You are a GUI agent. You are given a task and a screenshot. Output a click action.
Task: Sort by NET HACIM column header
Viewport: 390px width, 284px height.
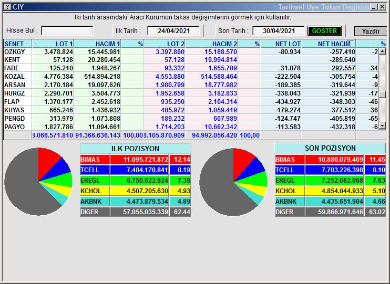point(329,44)
